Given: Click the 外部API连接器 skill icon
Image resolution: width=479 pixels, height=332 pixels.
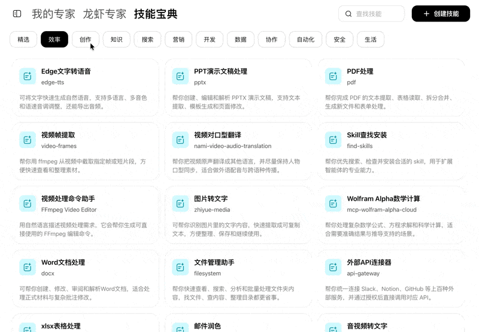Looking at the screenshot, I should coord(333,267).
